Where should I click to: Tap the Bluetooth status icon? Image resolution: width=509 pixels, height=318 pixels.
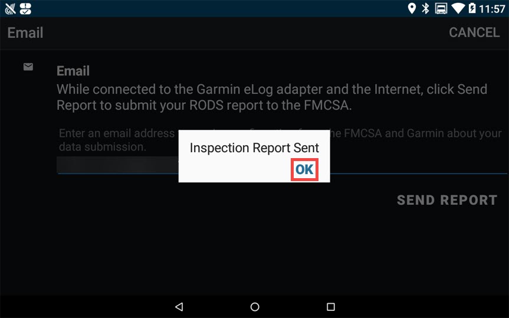[x=425, y=8]
